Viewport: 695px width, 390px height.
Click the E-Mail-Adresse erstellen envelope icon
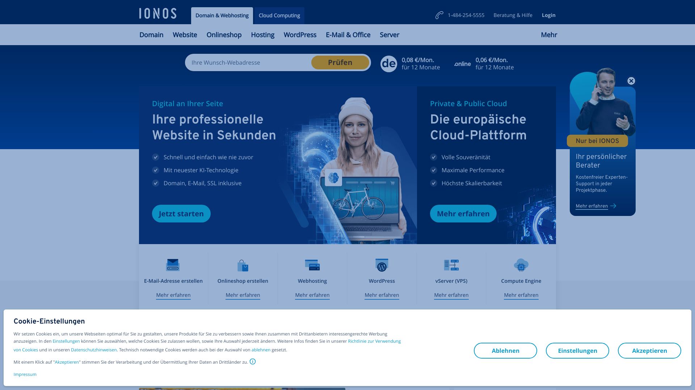173,265
